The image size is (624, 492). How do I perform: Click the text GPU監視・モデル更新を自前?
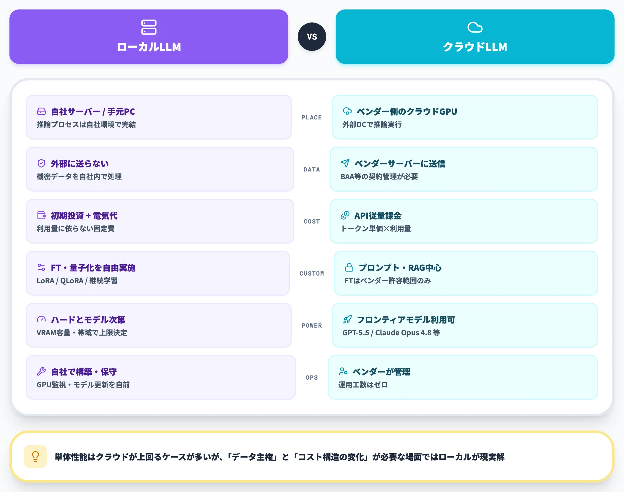pyautogui.click(x=83, y=385)
